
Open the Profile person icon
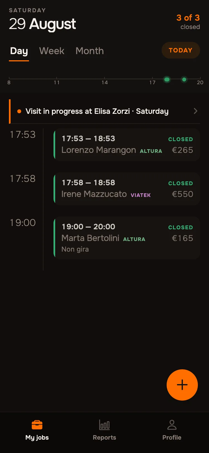[x=172, y=425]
